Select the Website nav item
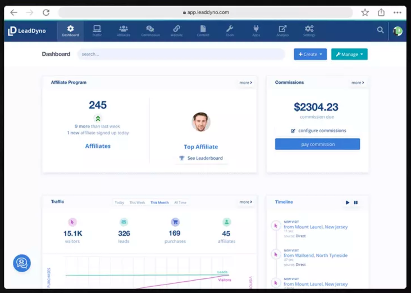411x293 pixels. point(177,31)
